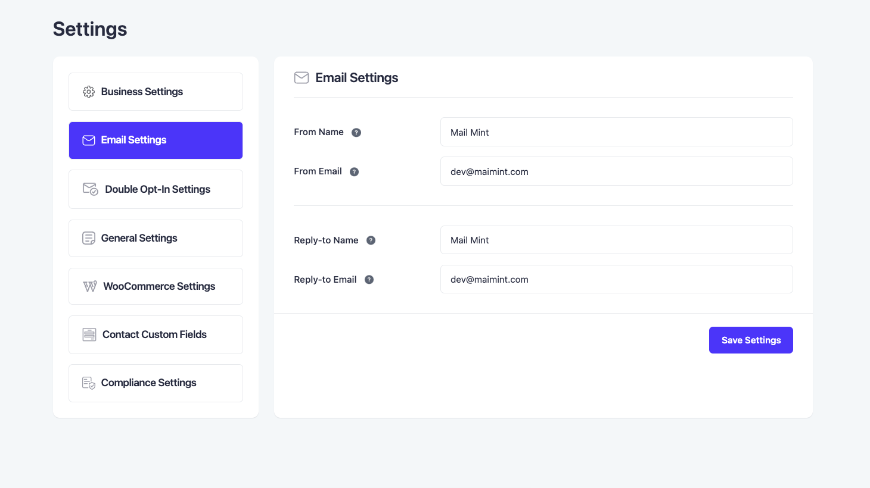Click the Compliance Settings shield icon
This screenshot has width=870, height=488.
pos(89,383)
